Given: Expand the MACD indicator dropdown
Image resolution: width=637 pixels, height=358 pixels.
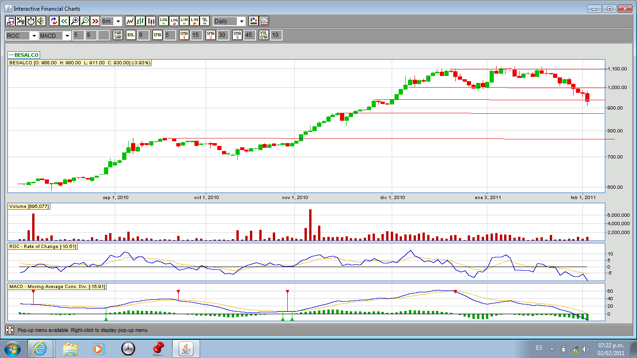Looking at the screenshot, I should (x=67, y=35).
